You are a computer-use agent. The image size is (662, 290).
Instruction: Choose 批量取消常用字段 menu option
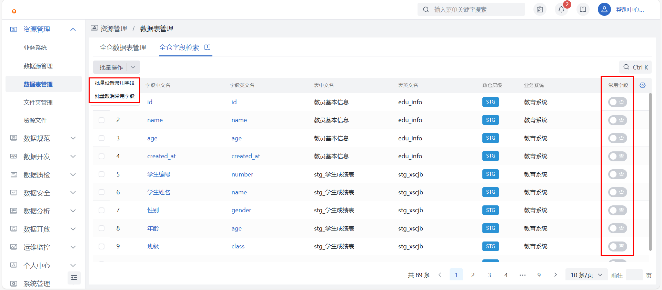pos(114,96)
